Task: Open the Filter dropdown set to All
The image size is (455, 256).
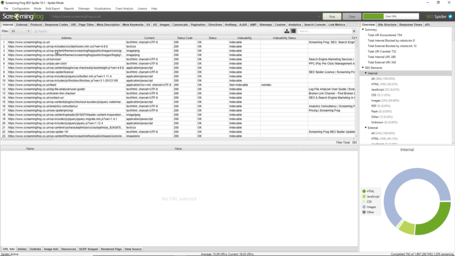Action: pos(20,31)
